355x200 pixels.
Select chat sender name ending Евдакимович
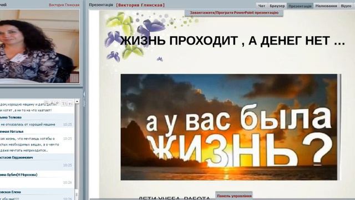tap(16, 157)
